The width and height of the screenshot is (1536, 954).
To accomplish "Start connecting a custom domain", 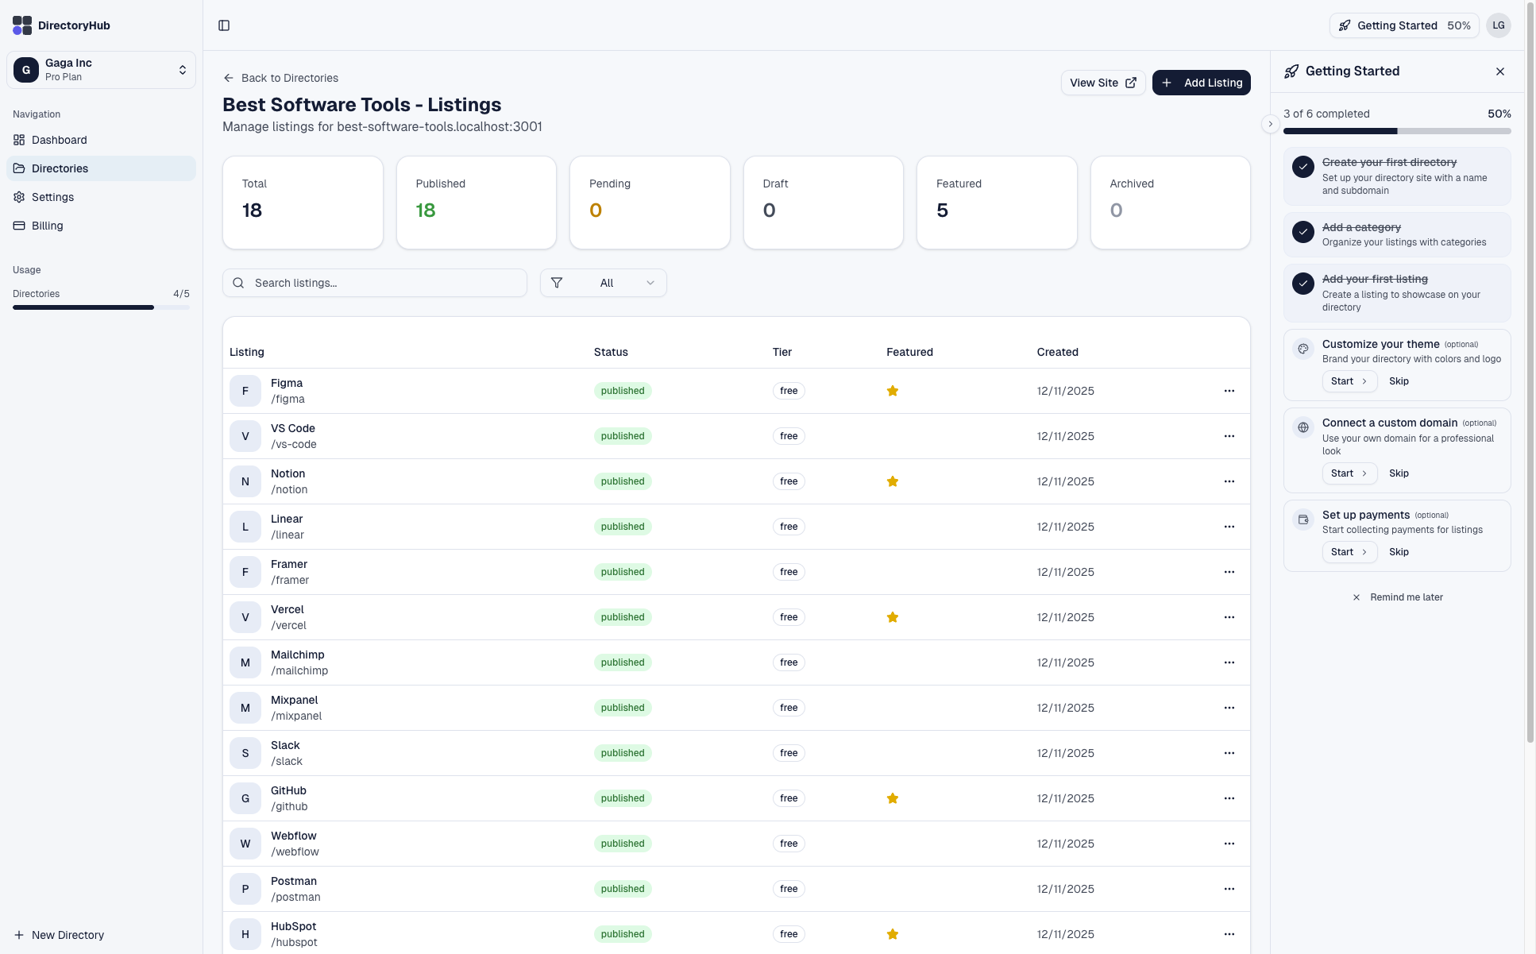I will click(1349, 473).
